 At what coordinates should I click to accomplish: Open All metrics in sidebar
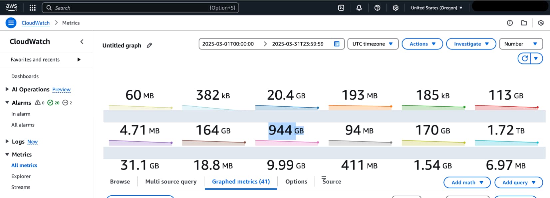(x=24, y=165)
